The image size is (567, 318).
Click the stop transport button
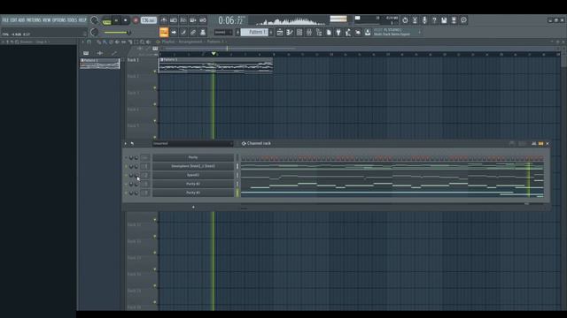tap(126, 20)
